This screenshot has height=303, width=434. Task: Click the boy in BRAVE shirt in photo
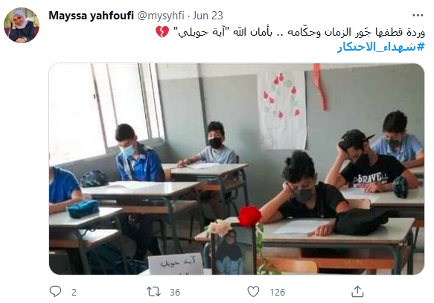click(371, 163)
